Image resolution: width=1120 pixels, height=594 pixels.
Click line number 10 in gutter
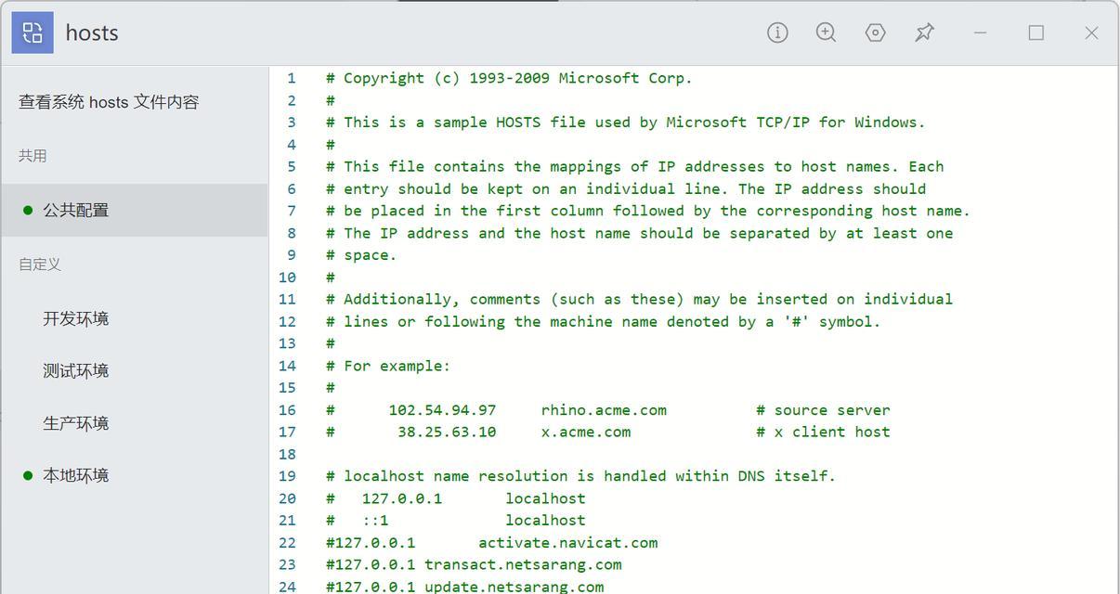click(x=287, y=277)
